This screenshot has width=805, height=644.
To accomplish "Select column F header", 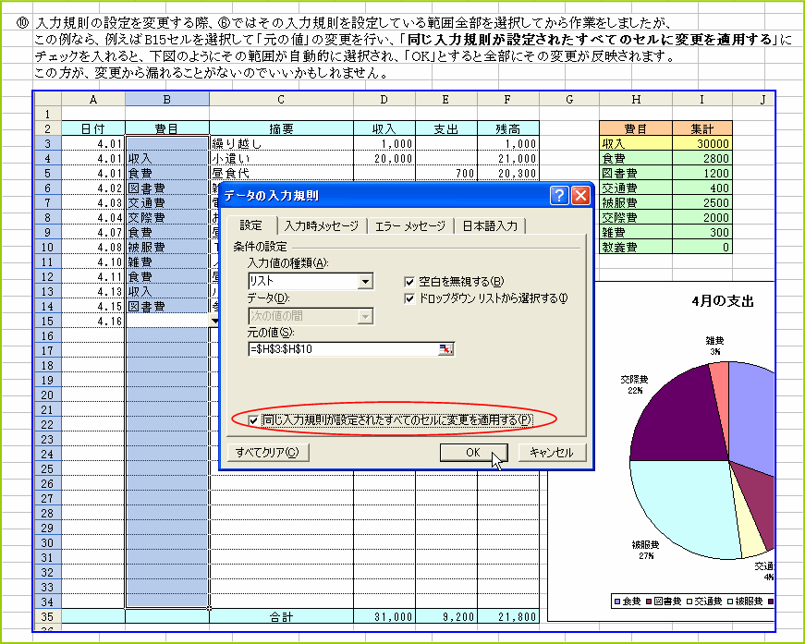I will (x=507, y=100).
